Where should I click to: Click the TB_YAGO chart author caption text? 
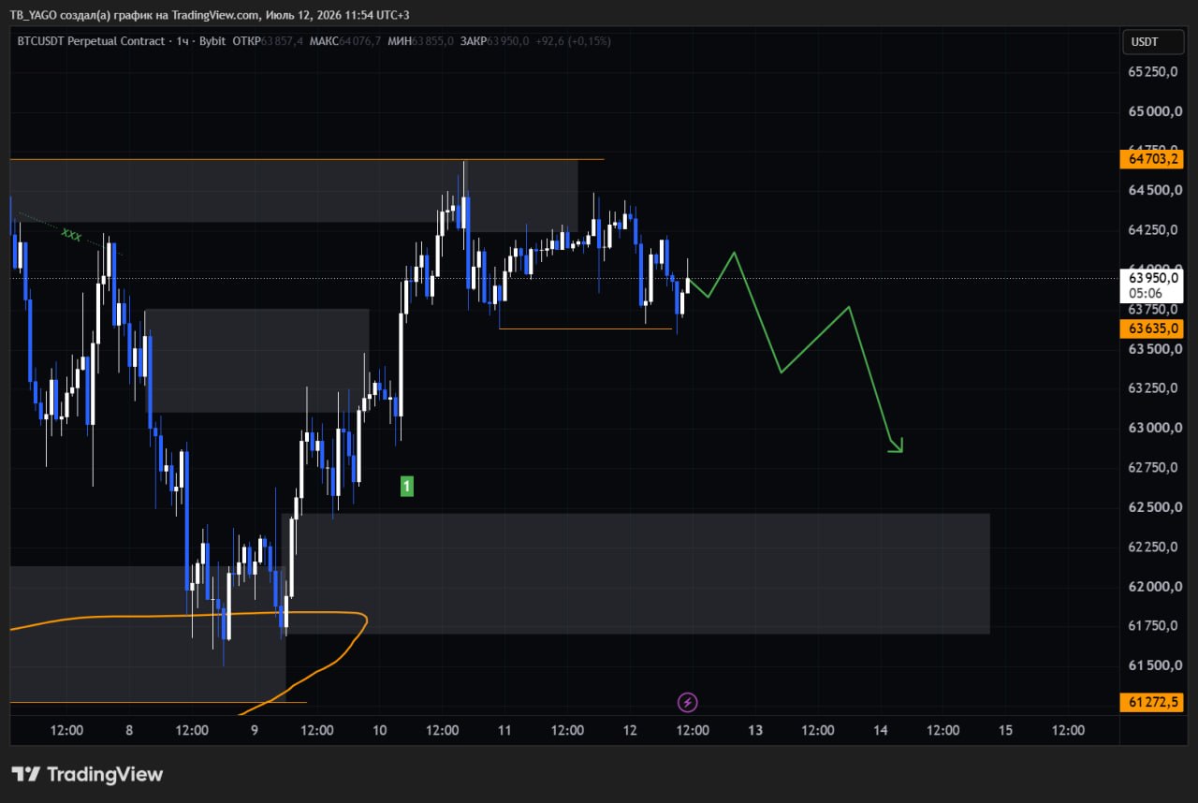[x=210, y=15]
